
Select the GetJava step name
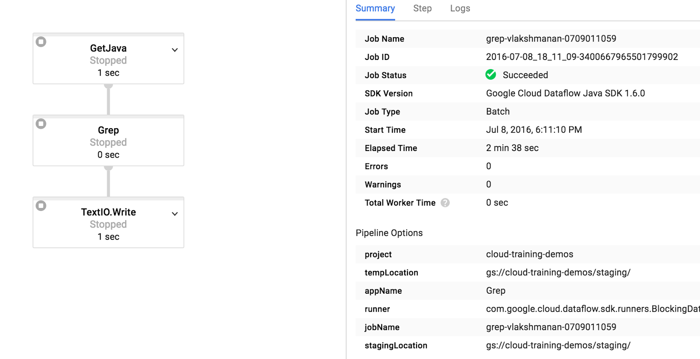point(108,48)
